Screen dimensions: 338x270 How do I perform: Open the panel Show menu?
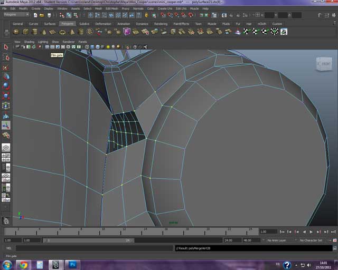55,42
